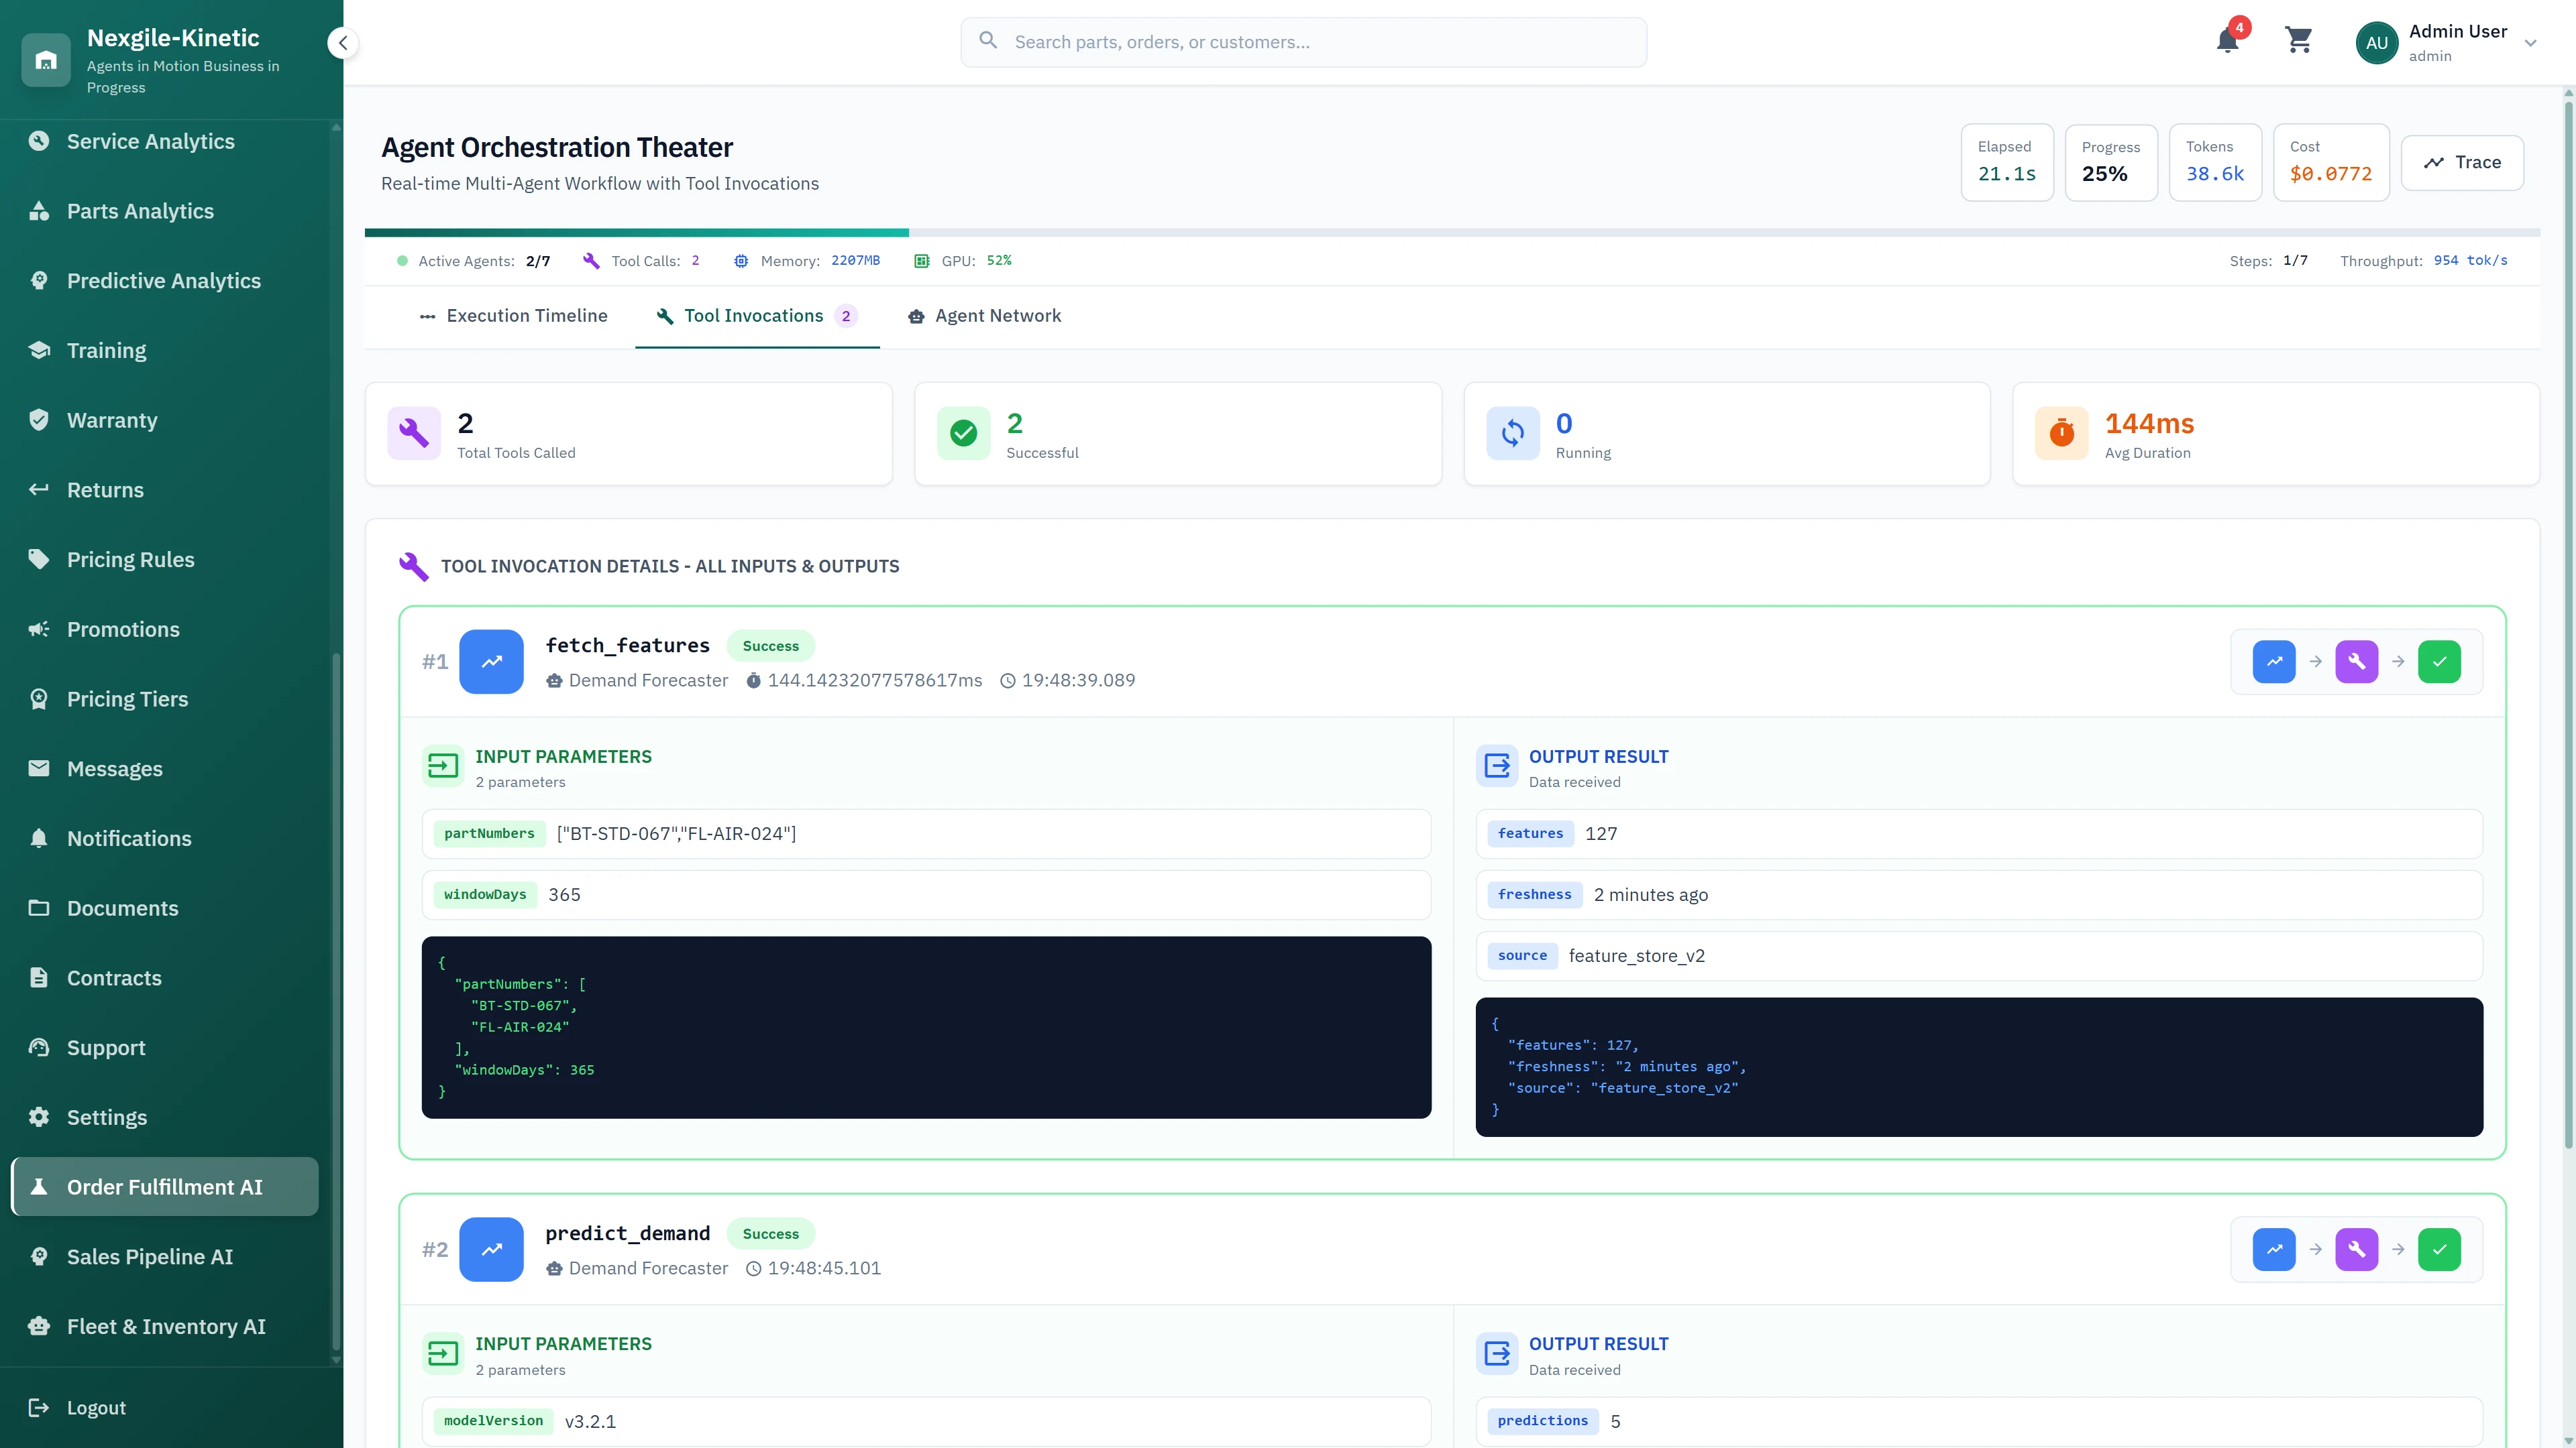The width and height of the screenshot is (2576, 1448).
Task: Open the Agent Network tab
Action: [983, 316]
